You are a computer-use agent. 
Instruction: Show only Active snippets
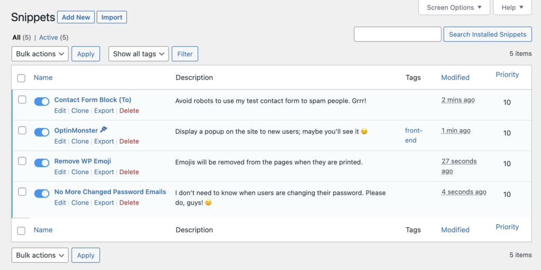click(48, 37)
